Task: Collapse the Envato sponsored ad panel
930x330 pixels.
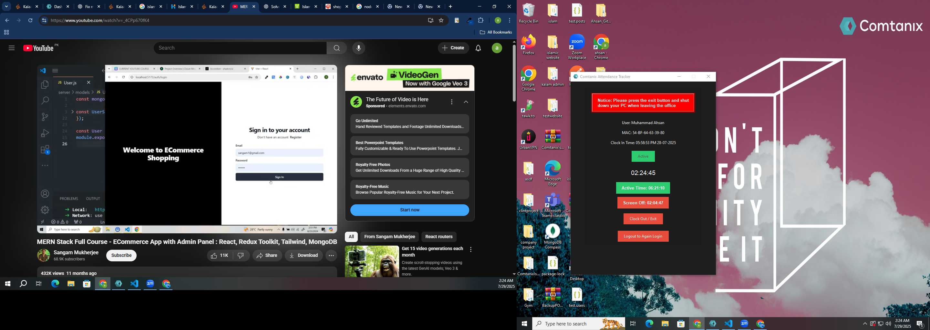Action: [x=466, y=102]
